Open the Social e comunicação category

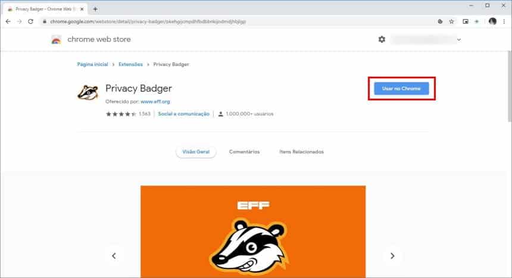[183, 113]
